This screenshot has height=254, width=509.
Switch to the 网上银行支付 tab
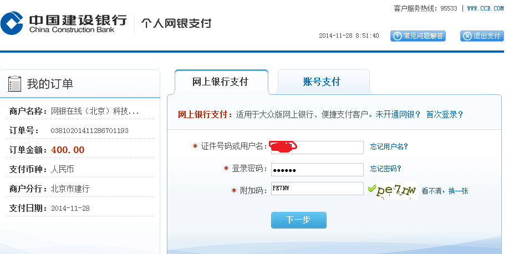220,82
